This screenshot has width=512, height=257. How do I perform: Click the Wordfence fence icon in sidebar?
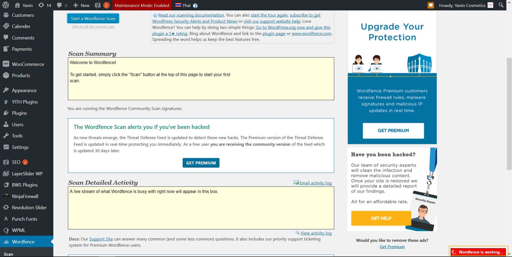(6, 242)
